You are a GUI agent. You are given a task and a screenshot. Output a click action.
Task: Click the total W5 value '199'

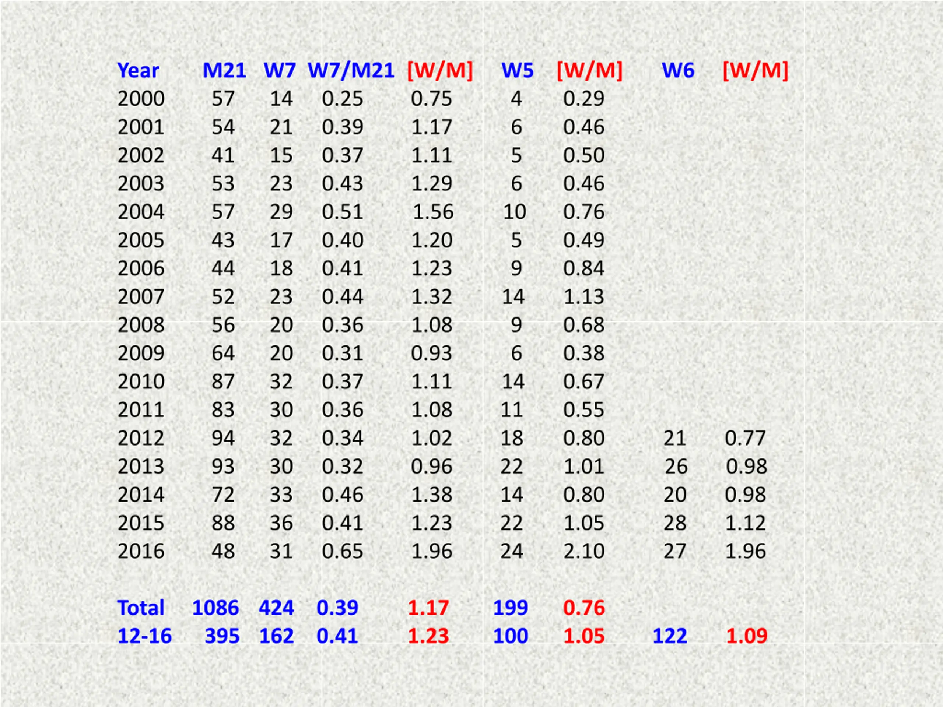pos(511,608)
